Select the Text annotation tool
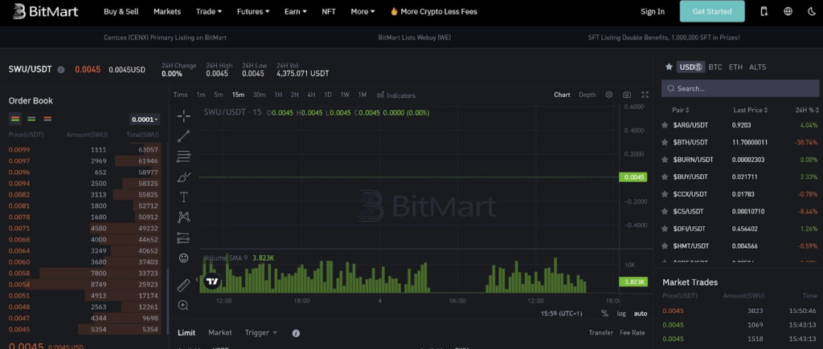The width and height of the screenshot is (823, 349). point(183,197)
